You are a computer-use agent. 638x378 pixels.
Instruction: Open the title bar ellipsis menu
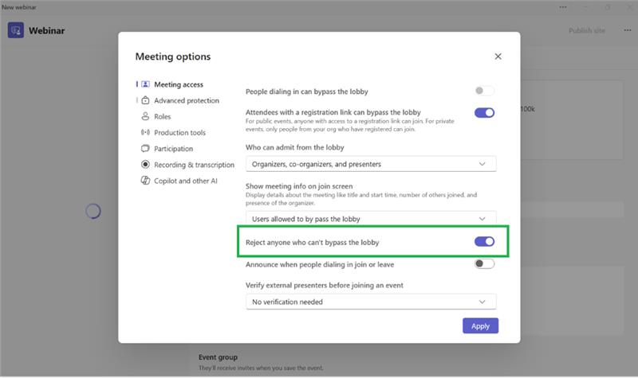pos(563,7)
